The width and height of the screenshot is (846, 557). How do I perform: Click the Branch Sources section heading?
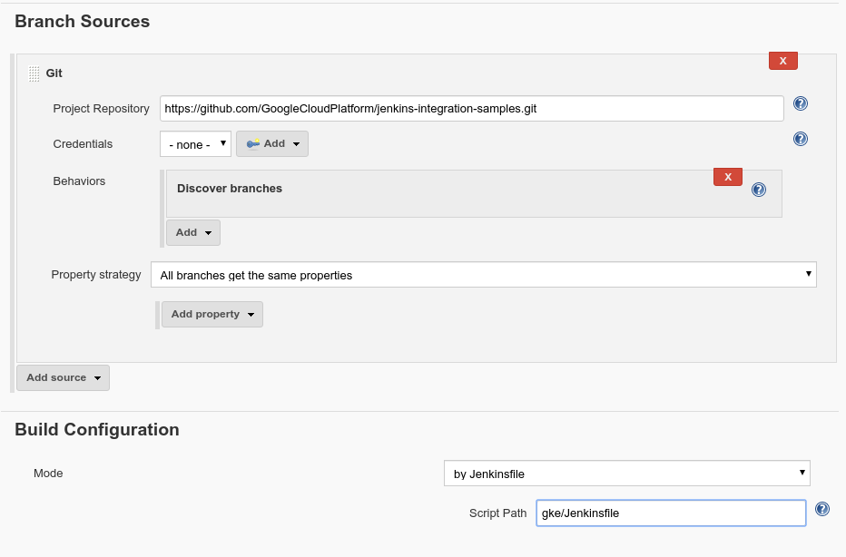click(83, 21)
